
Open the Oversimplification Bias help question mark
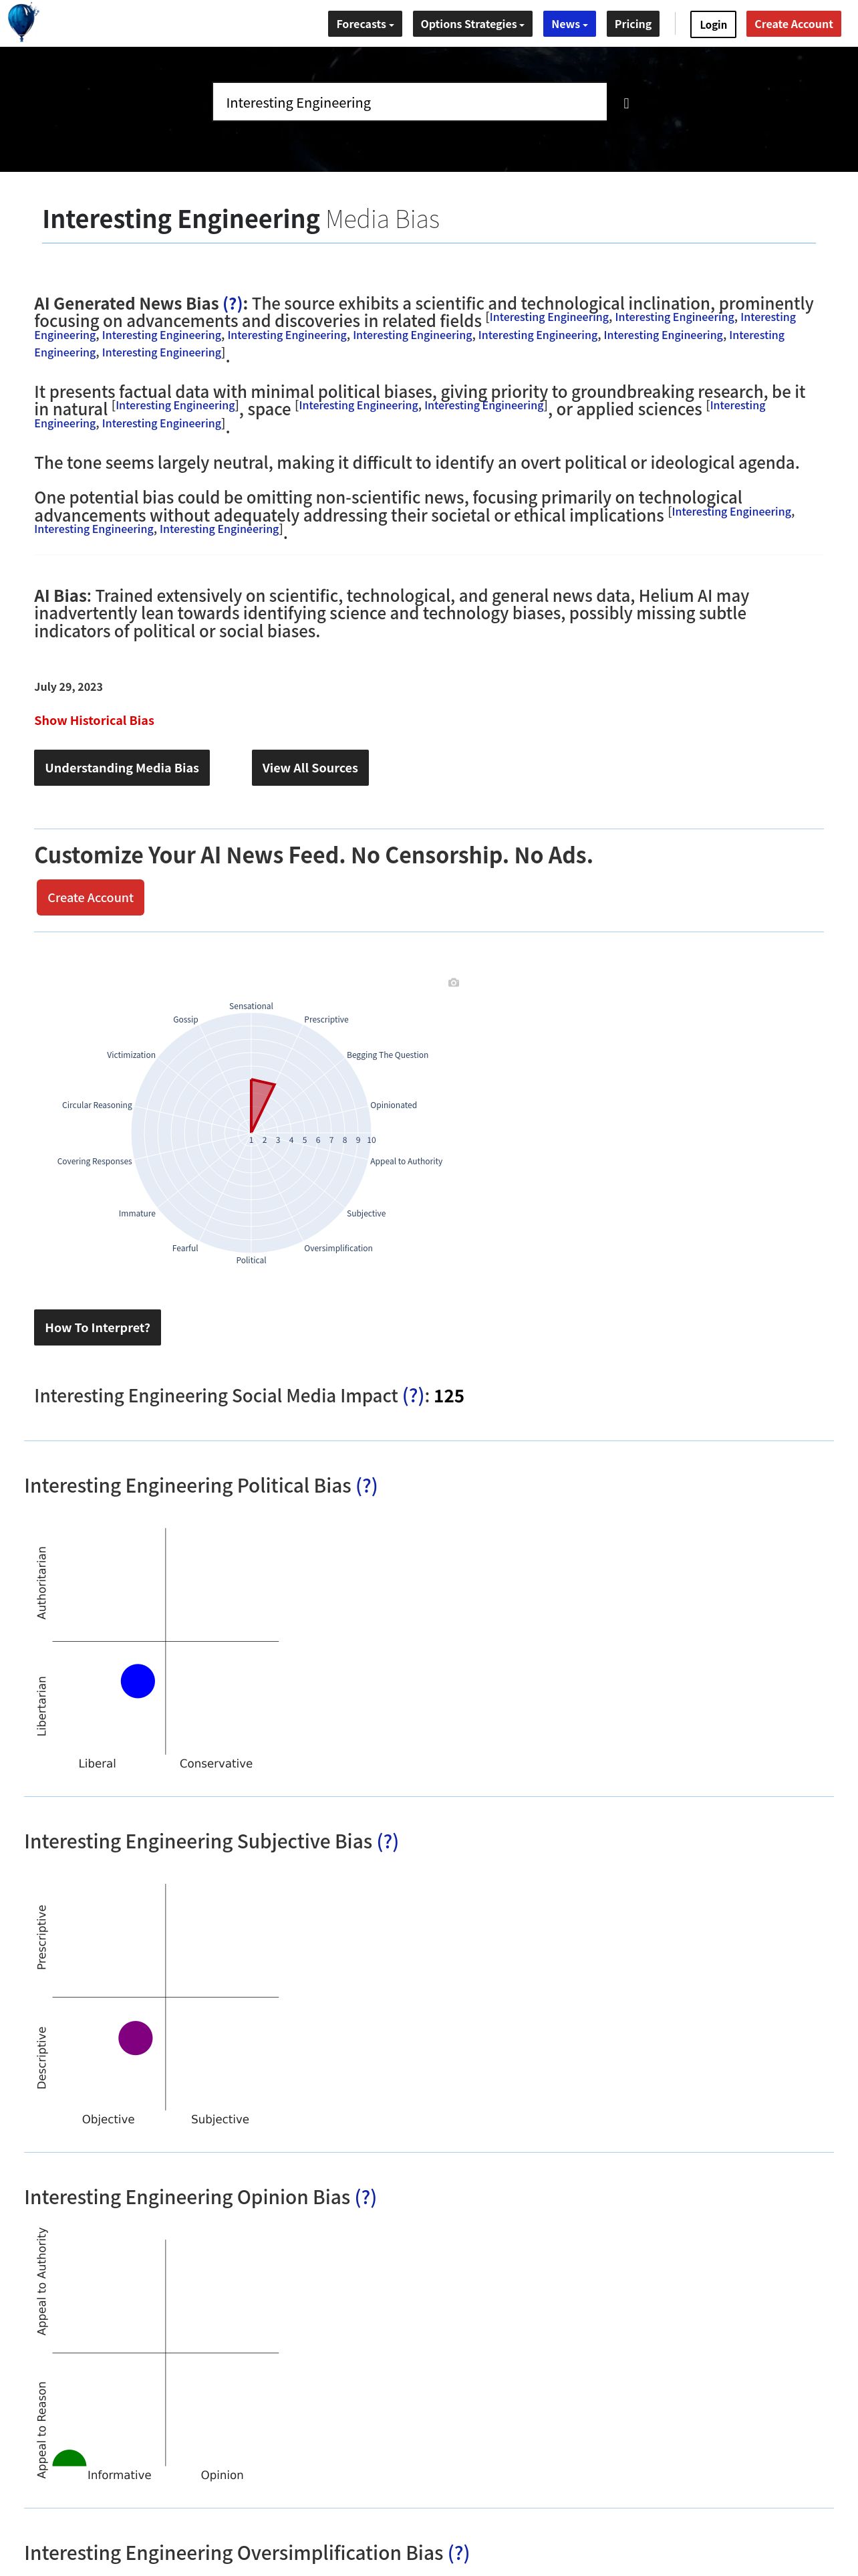pyautogui.click(x=458, y=2553)
